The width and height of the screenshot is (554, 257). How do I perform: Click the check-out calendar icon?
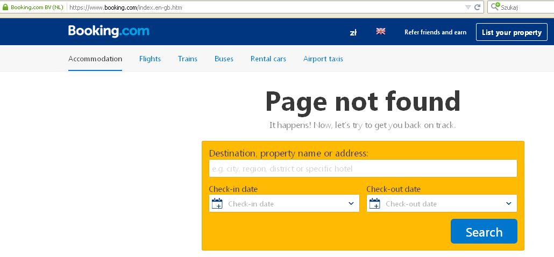pyautogui.click(x=374, y=203)
